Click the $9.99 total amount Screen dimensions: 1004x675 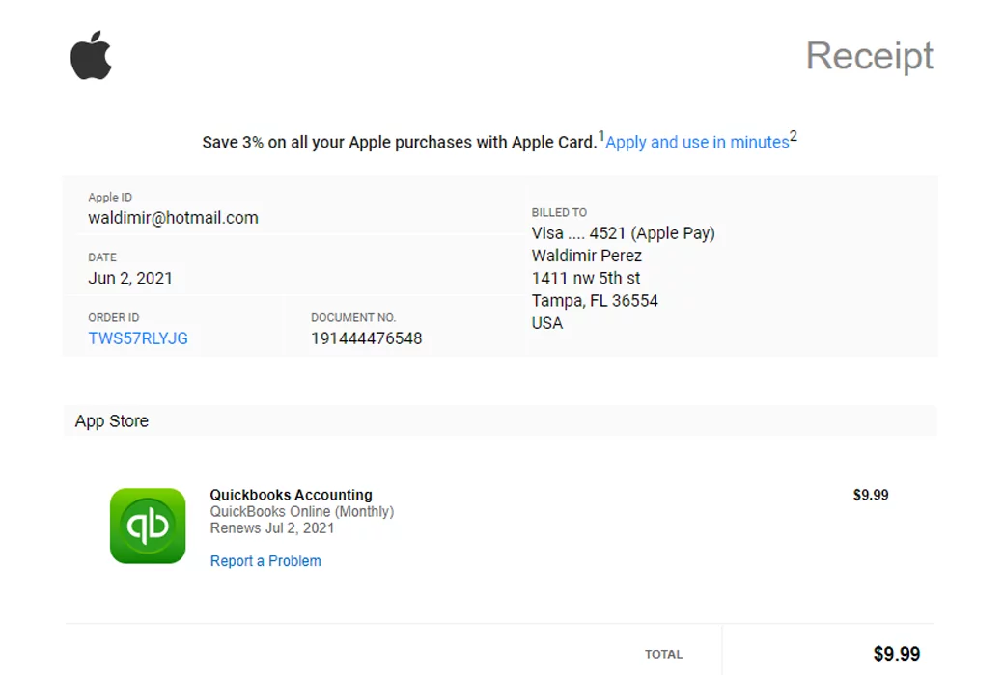point(897,654)
